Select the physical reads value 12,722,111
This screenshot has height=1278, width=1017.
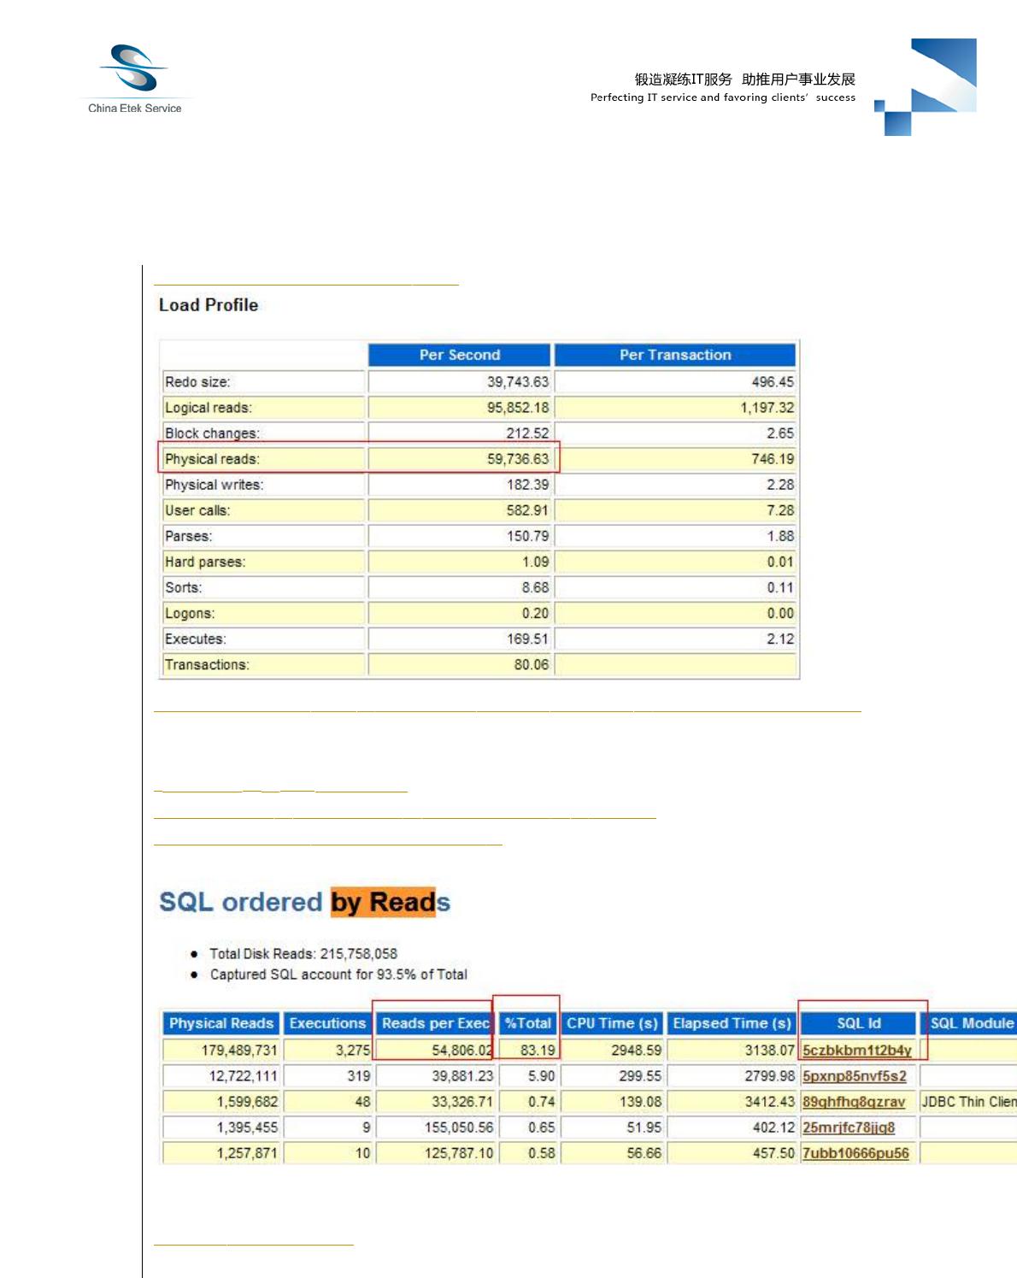coord(243,1075)
